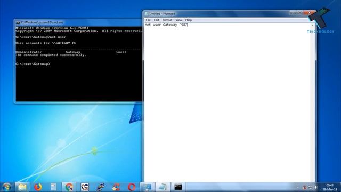Screen dimensions: 341x192
Task: Open the taskbar clock and date
Action: (330, 187)
